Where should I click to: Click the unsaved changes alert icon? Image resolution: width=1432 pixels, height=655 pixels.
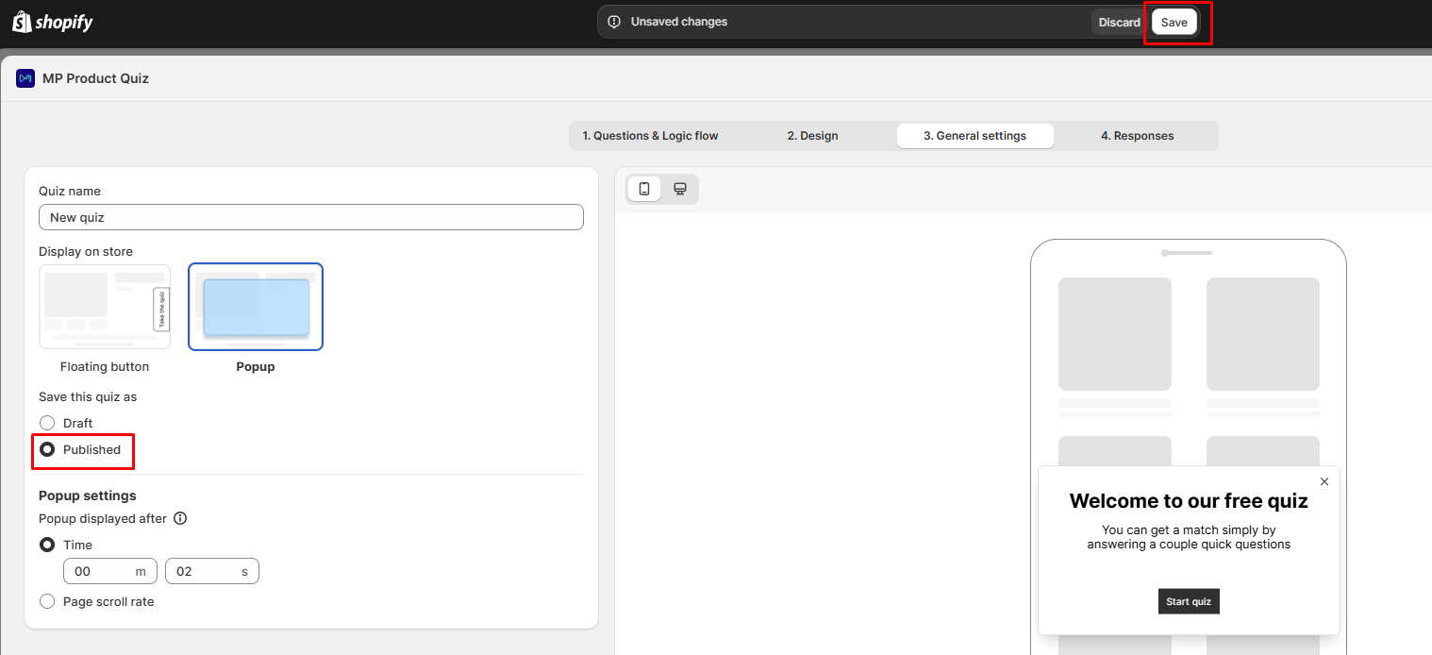coord(614,22)
